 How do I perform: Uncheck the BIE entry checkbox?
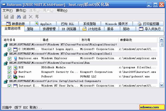click(x=9, y=68)
